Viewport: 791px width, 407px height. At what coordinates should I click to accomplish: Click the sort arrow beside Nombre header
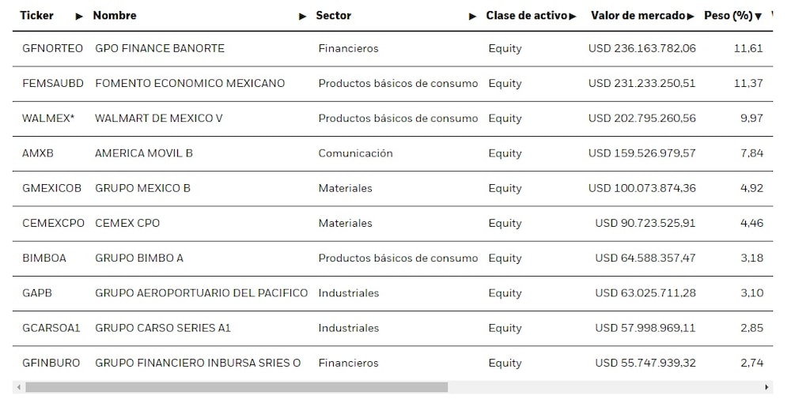point(303,17)
